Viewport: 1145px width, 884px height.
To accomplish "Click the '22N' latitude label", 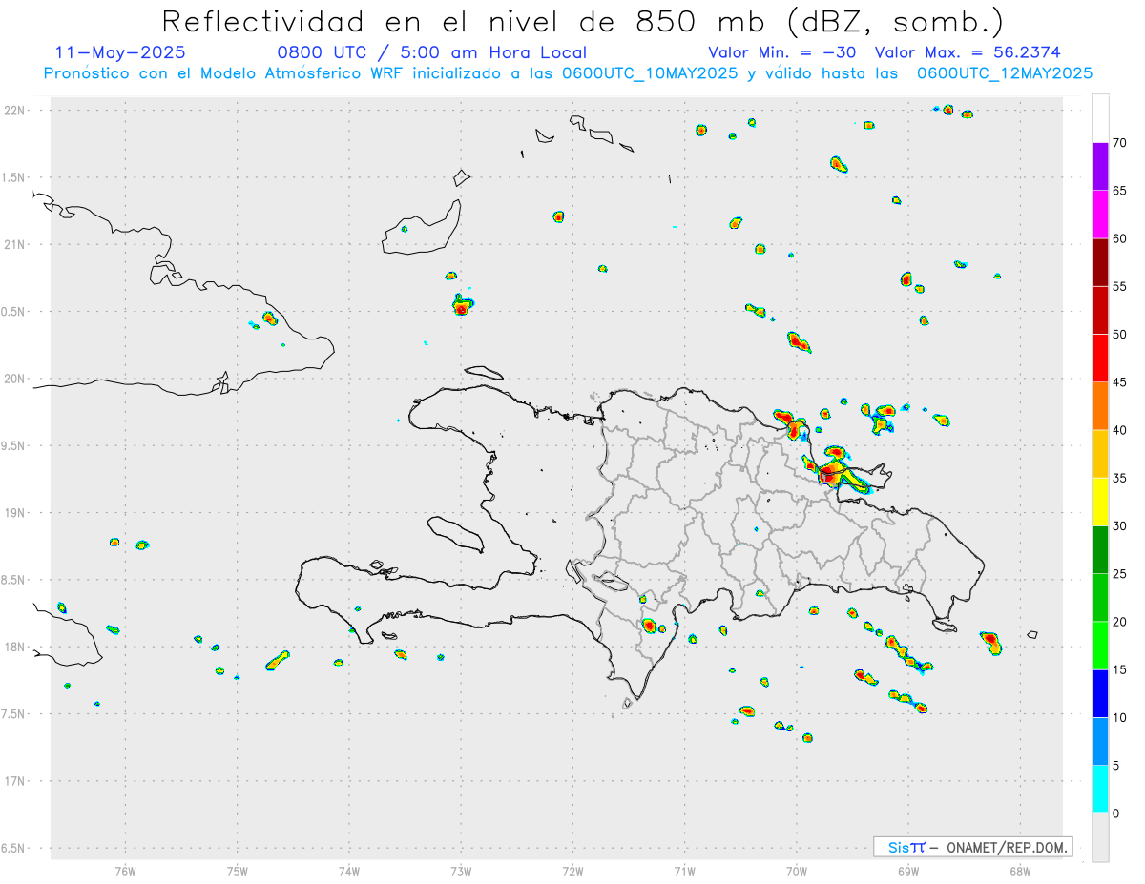I will [16, 111].
